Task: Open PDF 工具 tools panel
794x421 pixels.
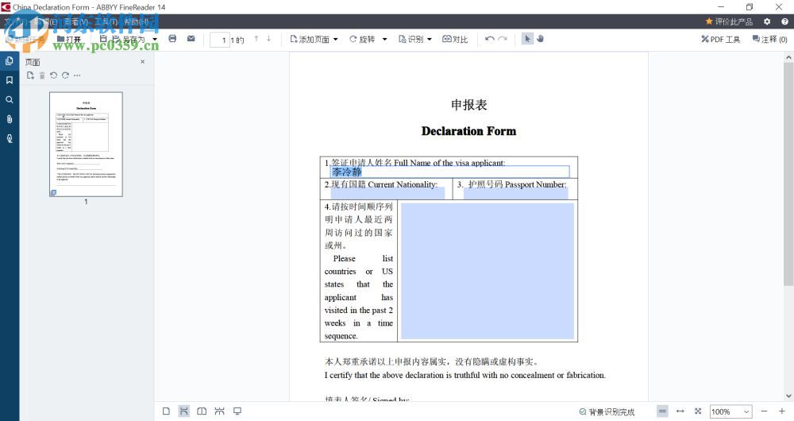Action: [721, 39]
